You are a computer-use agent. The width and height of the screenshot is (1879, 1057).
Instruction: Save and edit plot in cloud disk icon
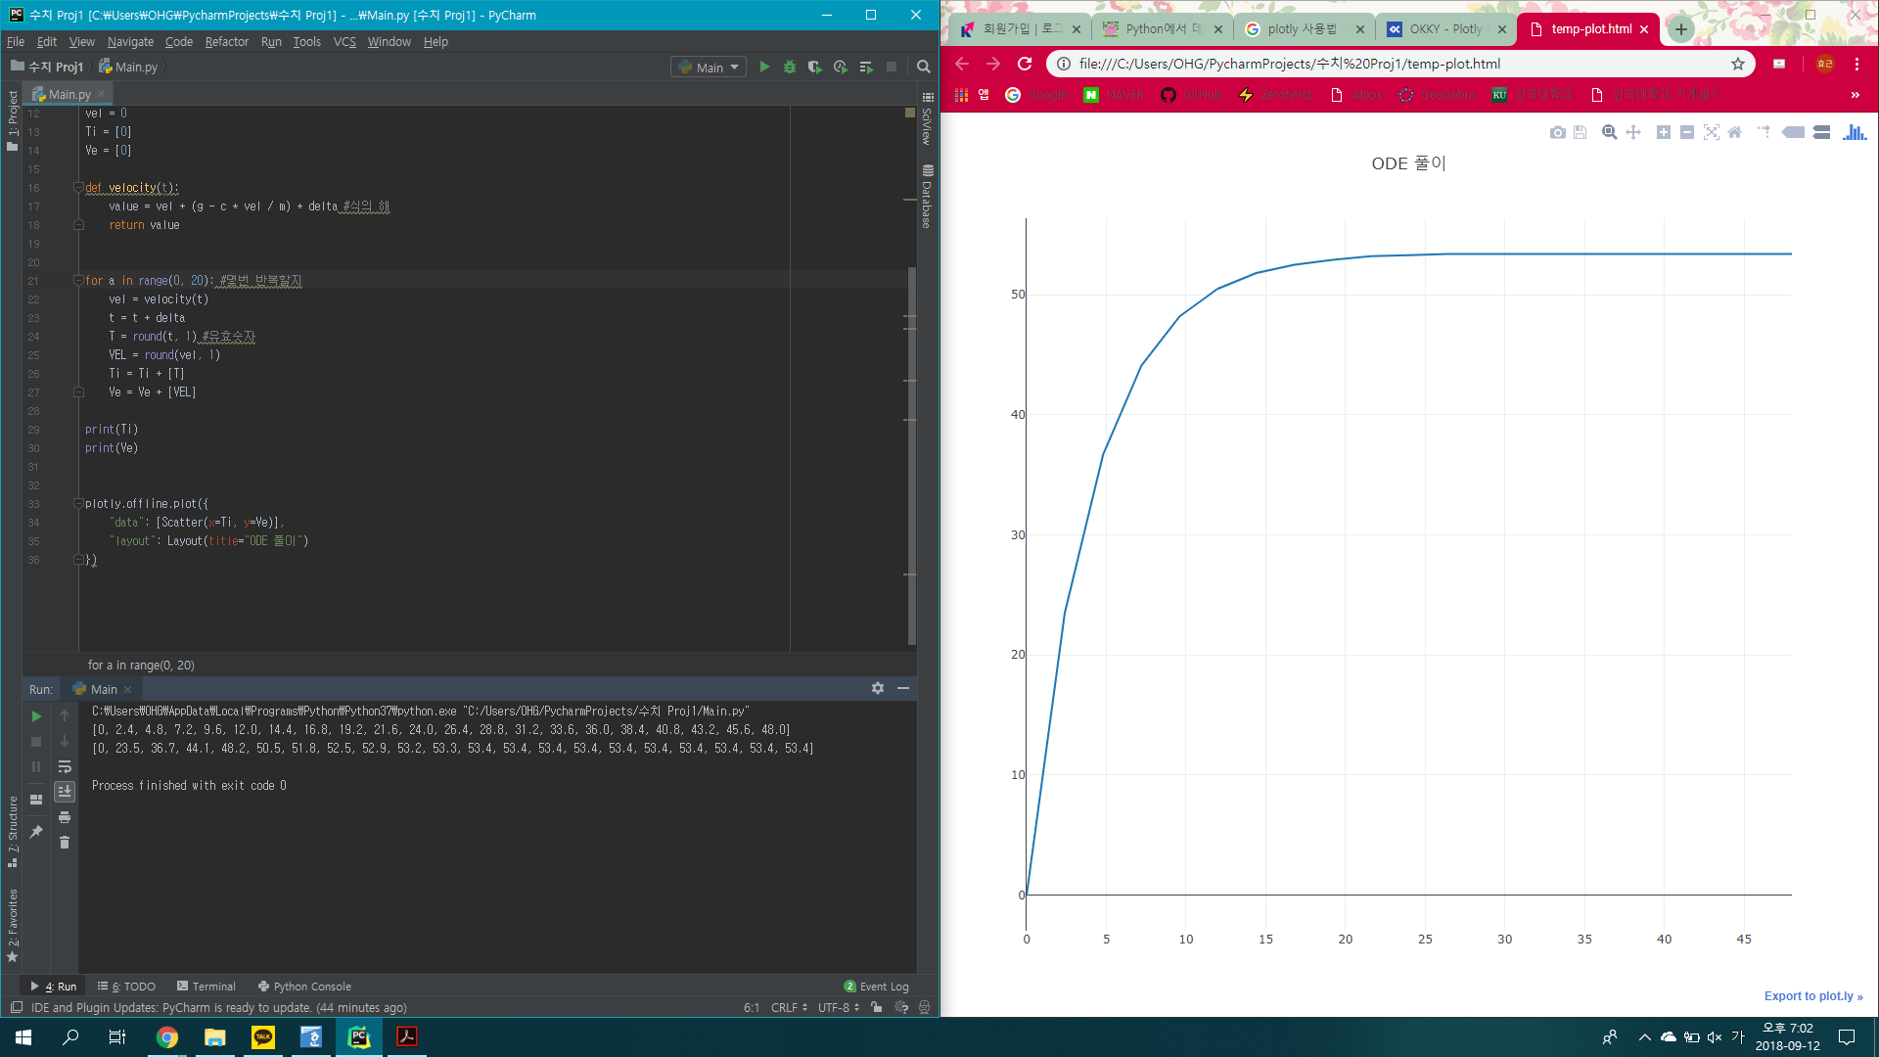(1580, 132)
